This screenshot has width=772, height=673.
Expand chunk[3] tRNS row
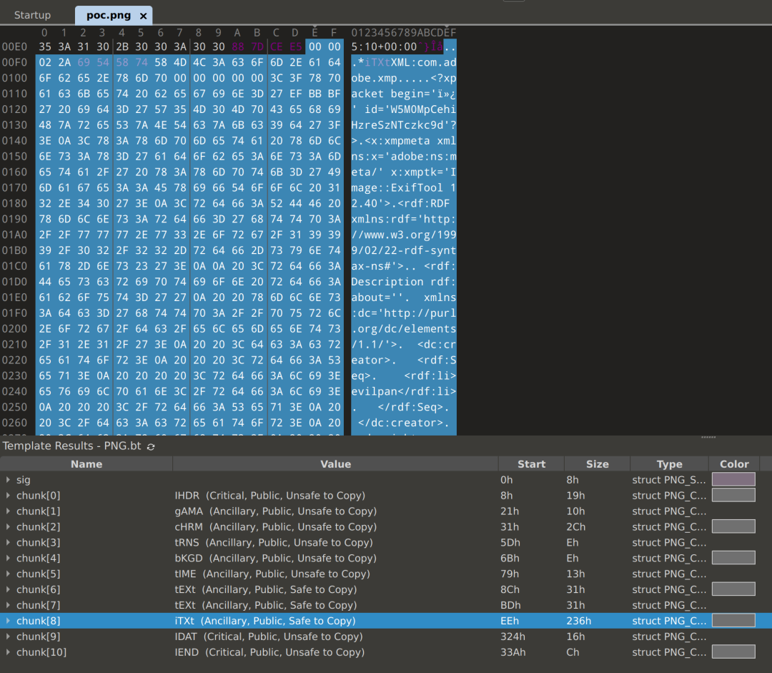(x=8, y=542)
